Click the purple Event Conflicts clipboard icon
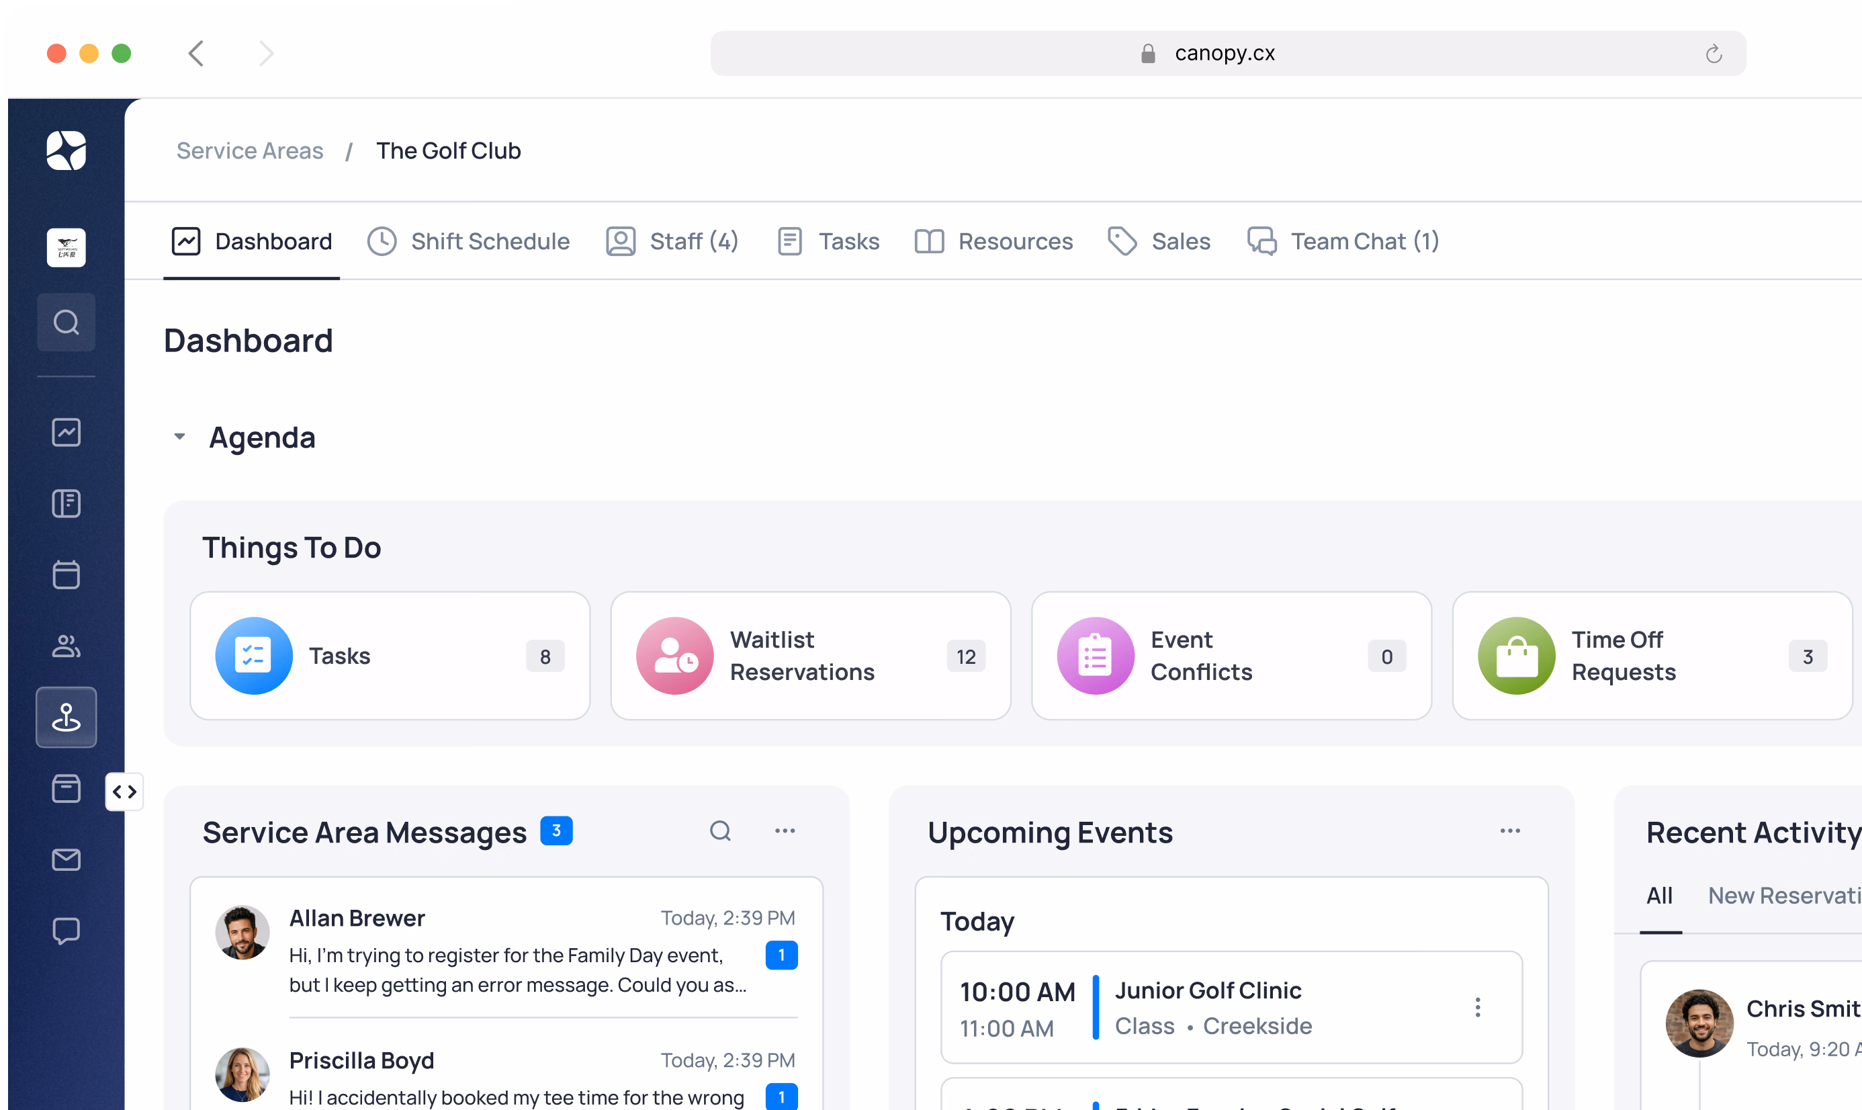Viewport: 1862px width, 1110px height. click(1096, 656)
